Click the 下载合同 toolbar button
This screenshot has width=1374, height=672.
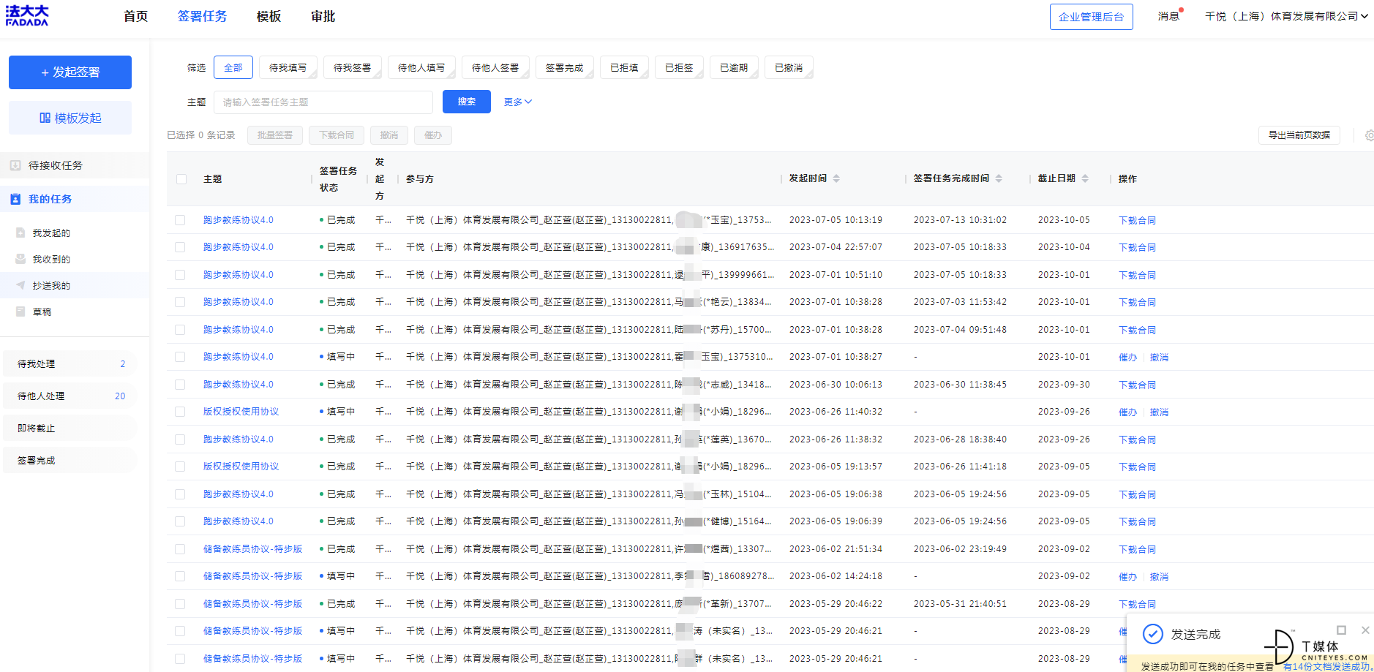337,135
